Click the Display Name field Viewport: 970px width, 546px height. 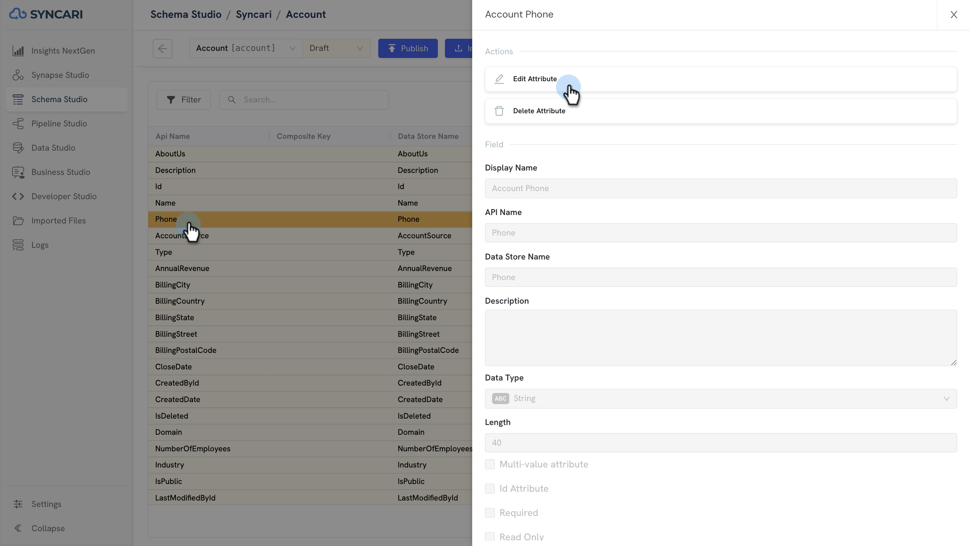click(721, 188)
